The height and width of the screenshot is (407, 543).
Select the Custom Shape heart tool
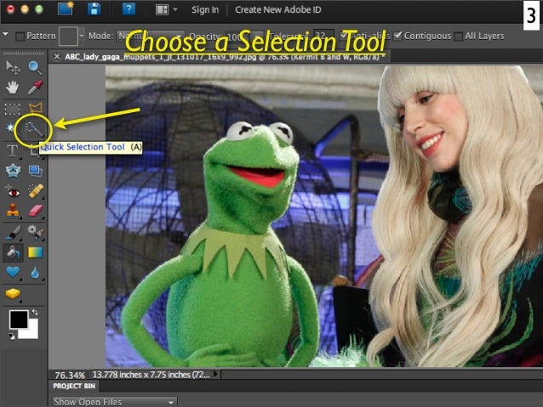pyautogui.click(x=13, y=273)
